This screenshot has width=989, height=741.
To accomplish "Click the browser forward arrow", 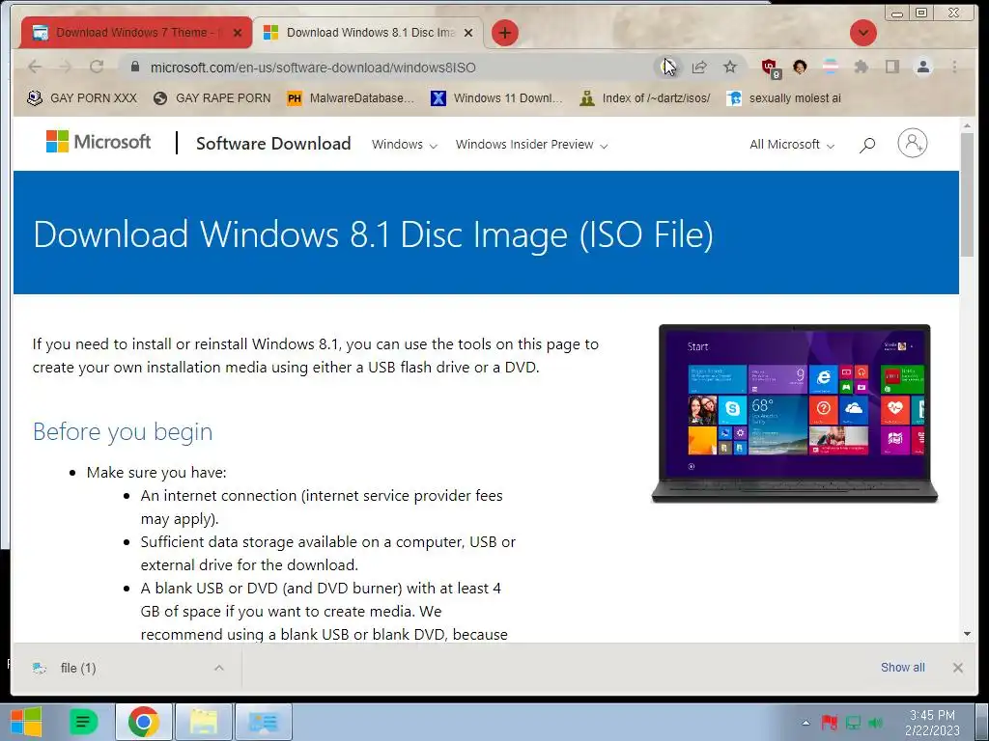I will point(65,67).
